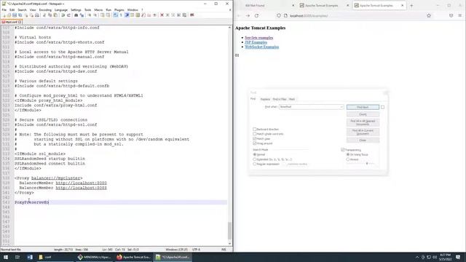
Task: Open the Servlets examples link
Action: 259,38
